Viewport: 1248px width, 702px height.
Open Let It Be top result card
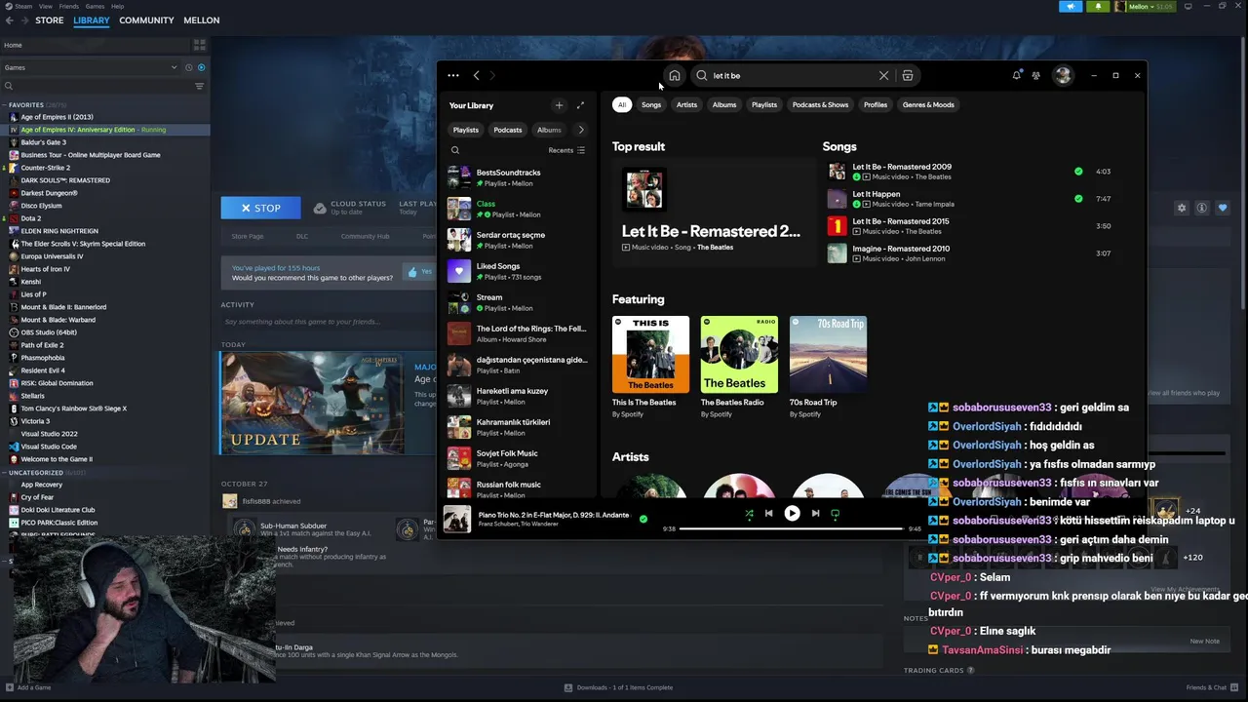713,212
